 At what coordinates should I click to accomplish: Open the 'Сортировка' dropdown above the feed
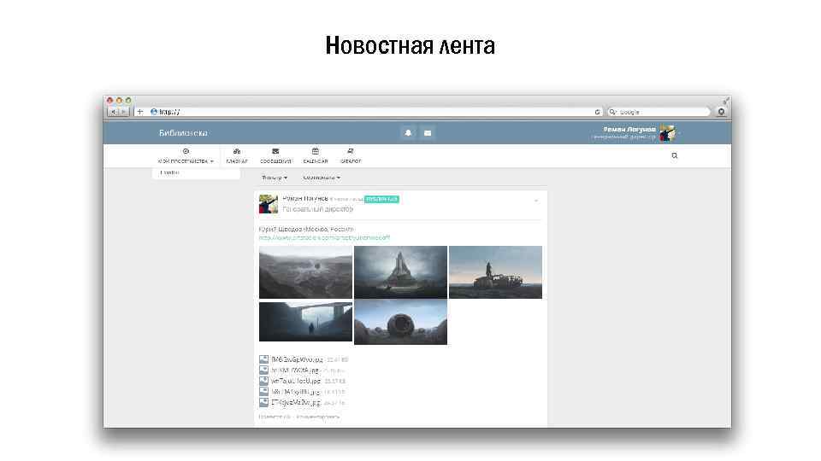322,178
